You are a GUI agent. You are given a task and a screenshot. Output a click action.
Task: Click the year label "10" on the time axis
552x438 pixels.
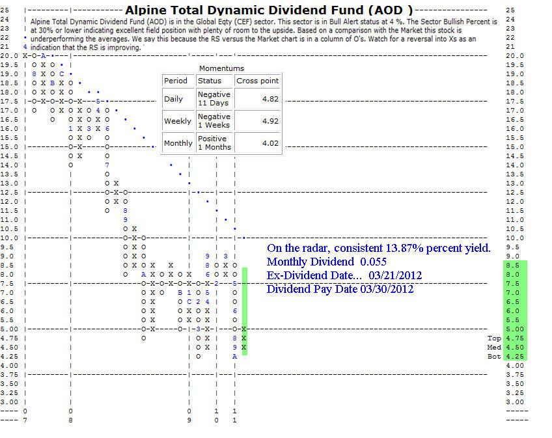[x=217, y=415]
